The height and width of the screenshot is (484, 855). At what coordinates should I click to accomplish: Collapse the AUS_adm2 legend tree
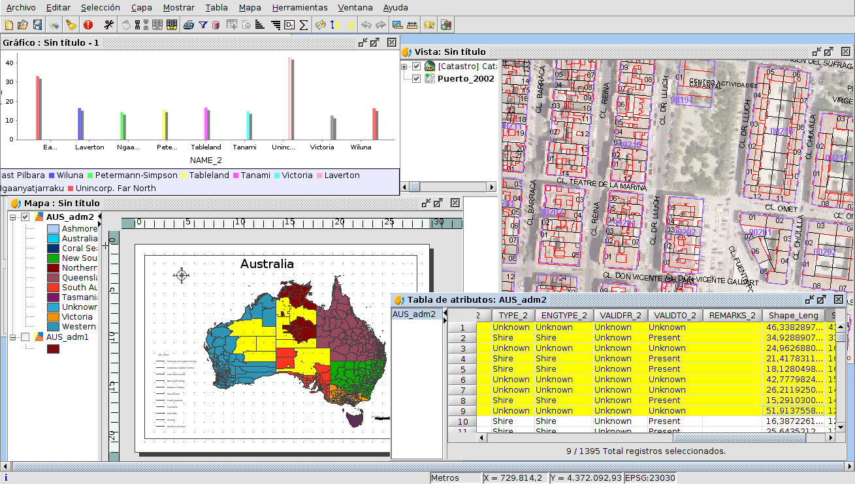pos(13,217)
